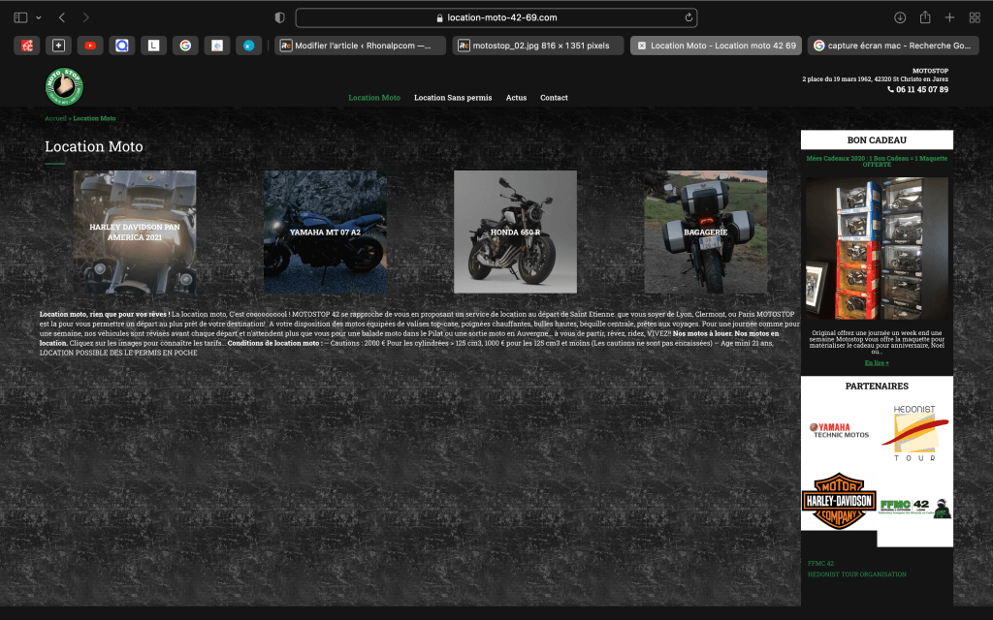Image resolution: width=993 pixels, height=620 pixels.
Task: Click the Moto Stop logo
Action: [64, 86]
